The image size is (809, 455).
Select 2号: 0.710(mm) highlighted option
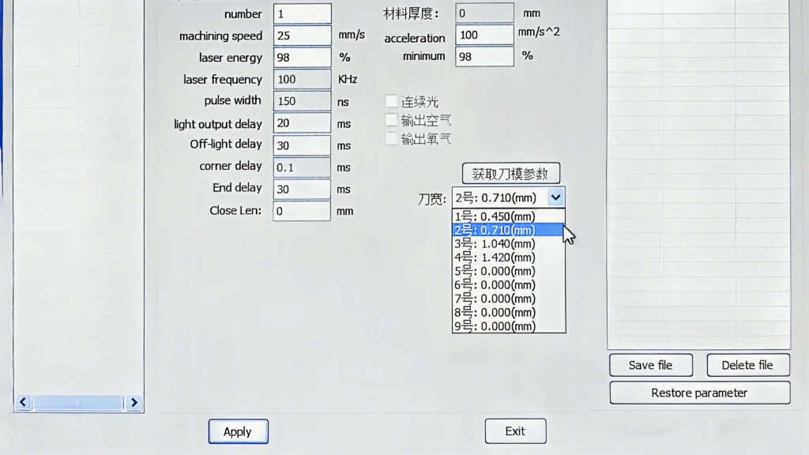click(508, 230)
